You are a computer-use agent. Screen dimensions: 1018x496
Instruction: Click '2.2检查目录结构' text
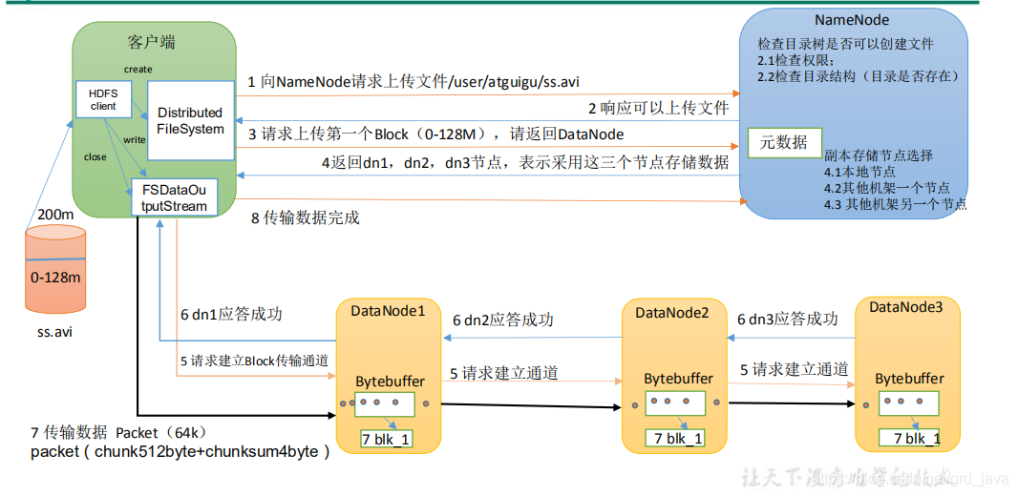point(858,76)
